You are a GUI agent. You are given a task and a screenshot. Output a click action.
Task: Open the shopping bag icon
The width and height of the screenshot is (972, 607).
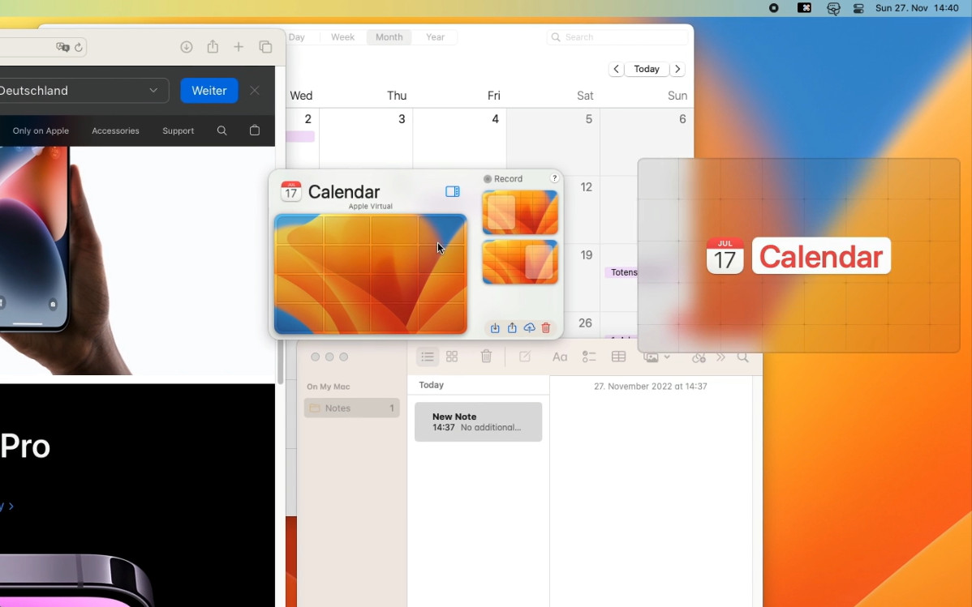coord(255,130)
